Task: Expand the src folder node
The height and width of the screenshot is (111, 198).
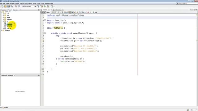Action: pyautogui.click(x=3, y=21)
